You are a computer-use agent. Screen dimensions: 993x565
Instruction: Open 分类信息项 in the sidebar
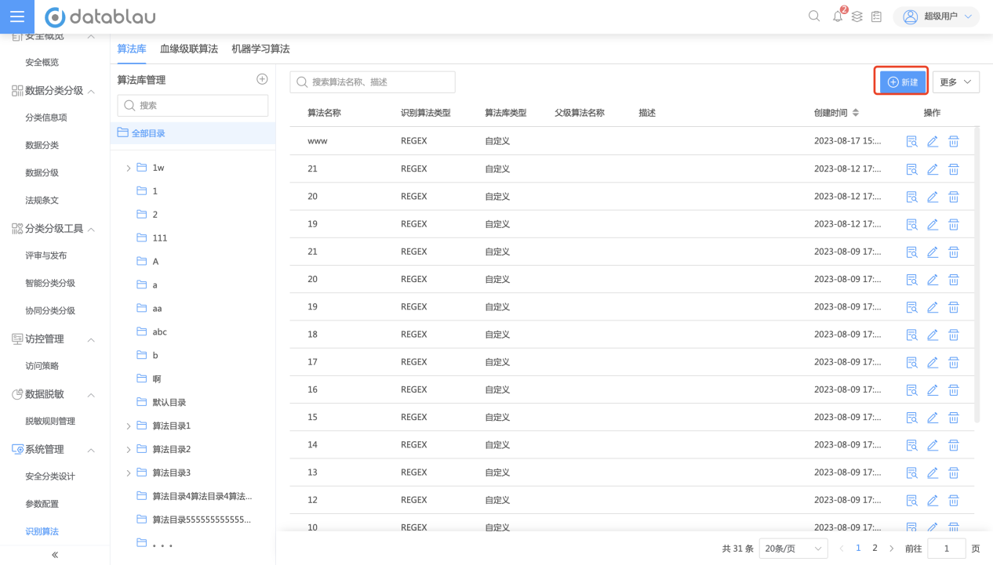pyautogui.click(x=46, y=118)
